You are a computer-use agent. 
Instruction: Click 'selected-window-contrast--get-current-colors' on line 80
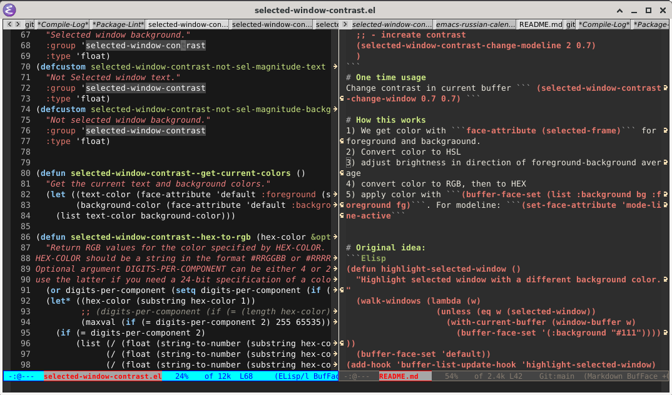pos(180,173)
